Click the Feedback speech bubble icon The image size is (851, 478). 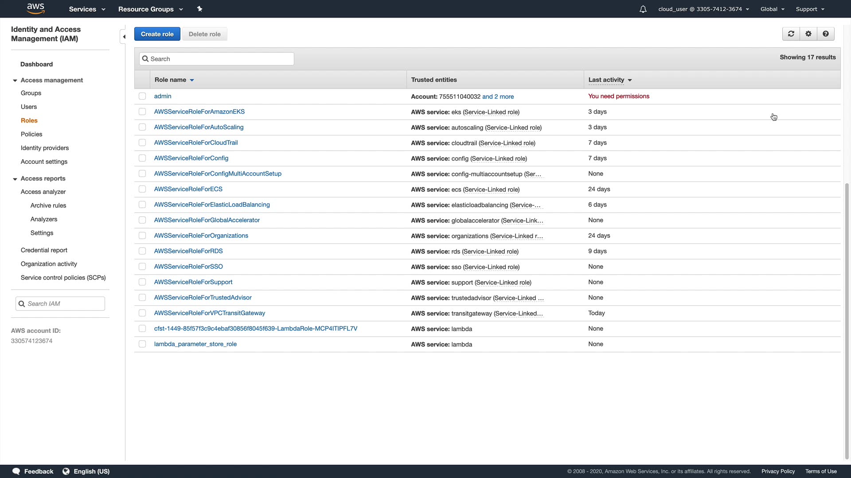click(x=16, y=471)
